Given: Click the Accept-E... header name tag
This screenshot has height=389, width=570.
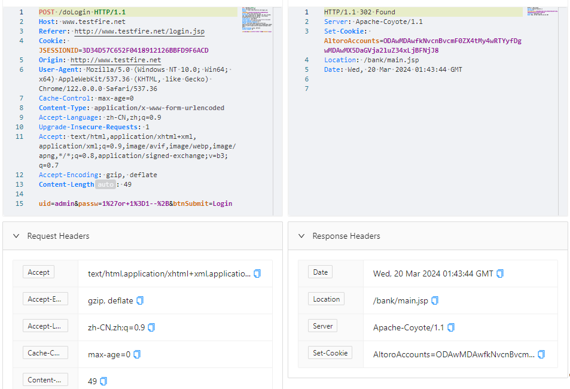Looking at the screenshot, I should [x=45, y=299].
